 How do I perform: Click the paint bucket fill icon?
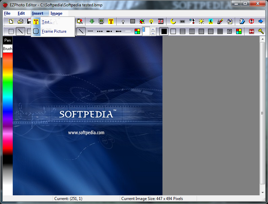tap(229, 21)
